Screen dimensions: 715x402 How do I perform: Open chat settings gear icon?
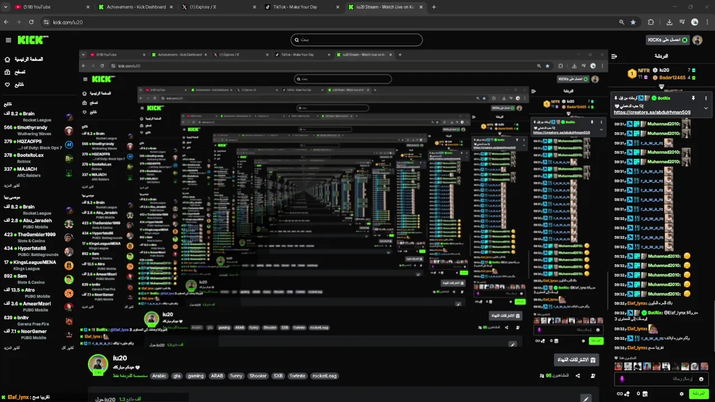(681, 394)
